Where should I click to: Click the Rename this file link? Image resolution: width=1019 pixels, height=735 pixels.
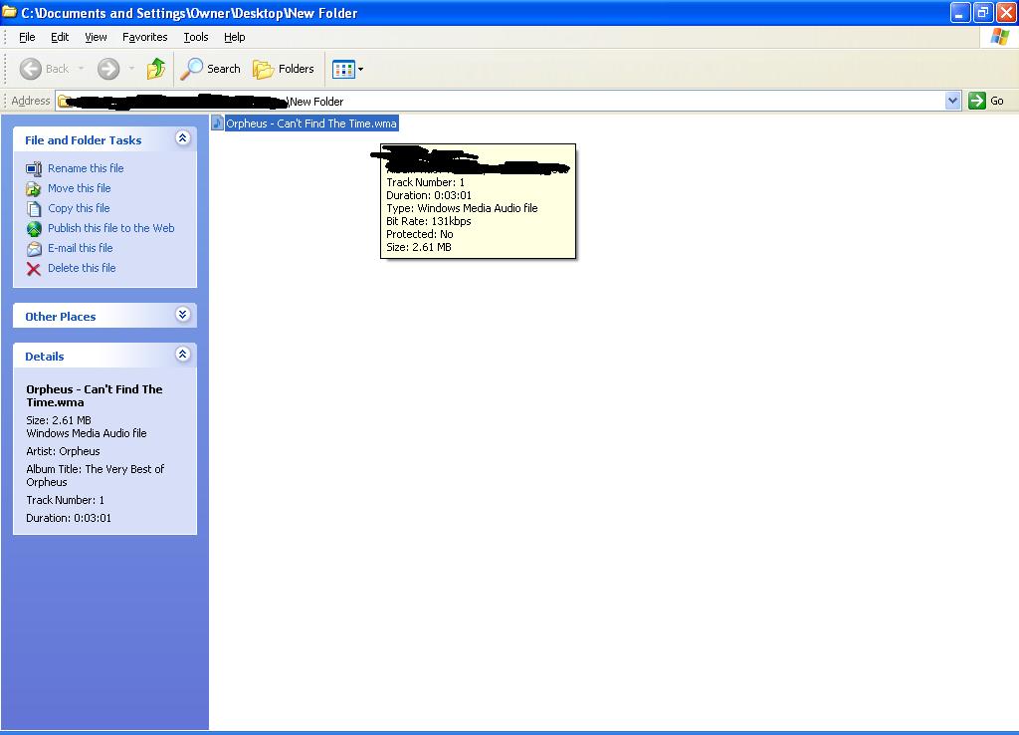pyautogui.click(x=86, y=168)
